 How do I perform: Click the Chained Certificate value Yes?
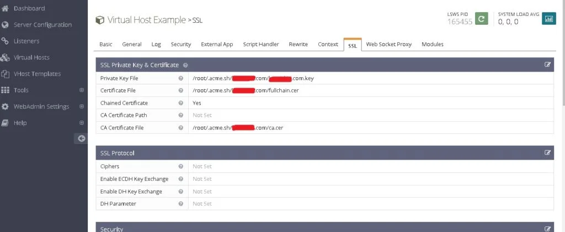[197, 103]
